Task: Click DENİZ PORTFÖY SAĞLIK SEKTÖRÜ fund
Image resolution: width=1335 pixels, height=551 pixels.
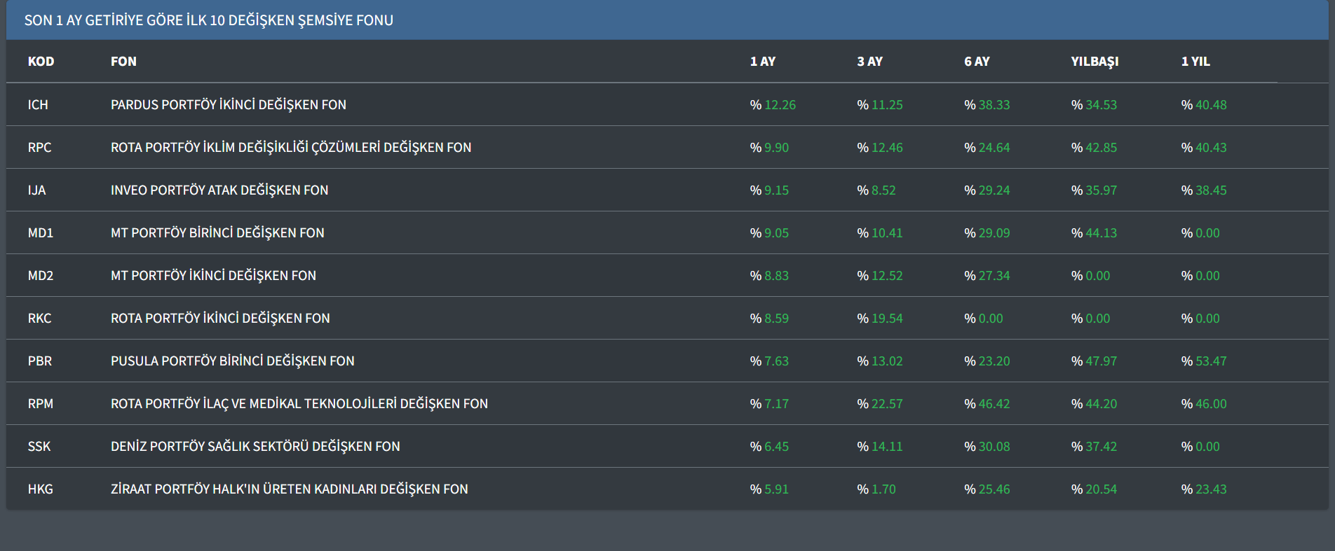Action: [255, 447]
